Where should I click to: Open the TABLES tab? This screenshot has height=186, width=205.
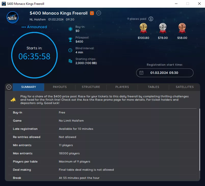coord(153,87)
